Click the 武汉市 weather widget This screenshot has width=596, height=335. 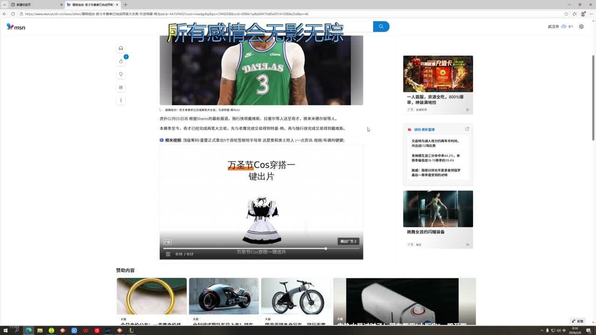pyautogui.click(x=560, y=27)
